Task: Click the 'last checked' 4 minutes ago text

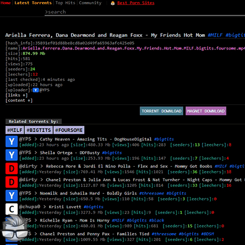Action: (59, 79)
